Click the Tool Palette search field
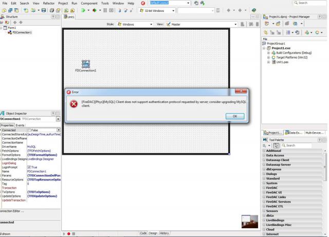 tap(297, 145)
